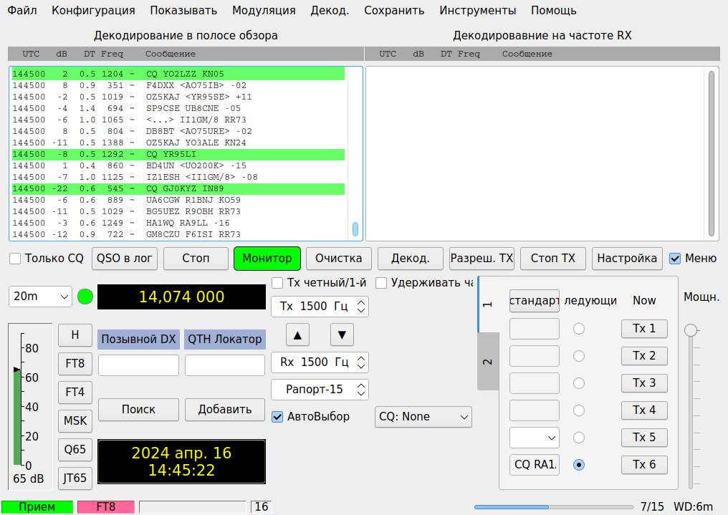Image resolution: width=728 pixels, height=515 pixels.
Task: Open the Показывать menu
Action: (183, 10)
